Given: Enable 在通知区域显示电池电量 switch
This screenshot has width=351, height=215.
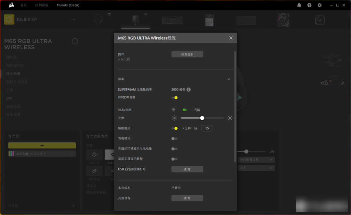Looking at the screenshot, I should pos(175,149).
